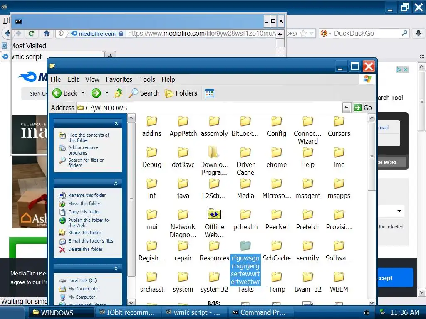Select the Driver Cache folder icon
Screen dimensions: 426x319
tap(245, 152)
